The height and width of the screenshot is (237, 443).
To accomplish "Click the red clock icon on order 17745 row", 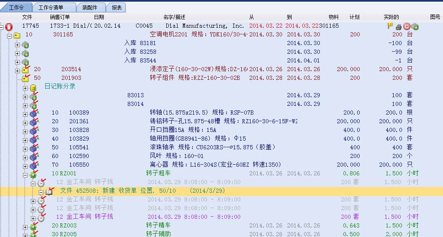I will (x=407, y=26).
